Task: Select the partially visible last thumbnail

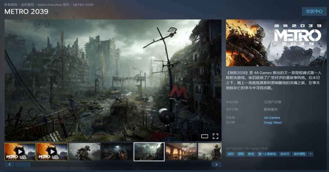Action: 210,152
